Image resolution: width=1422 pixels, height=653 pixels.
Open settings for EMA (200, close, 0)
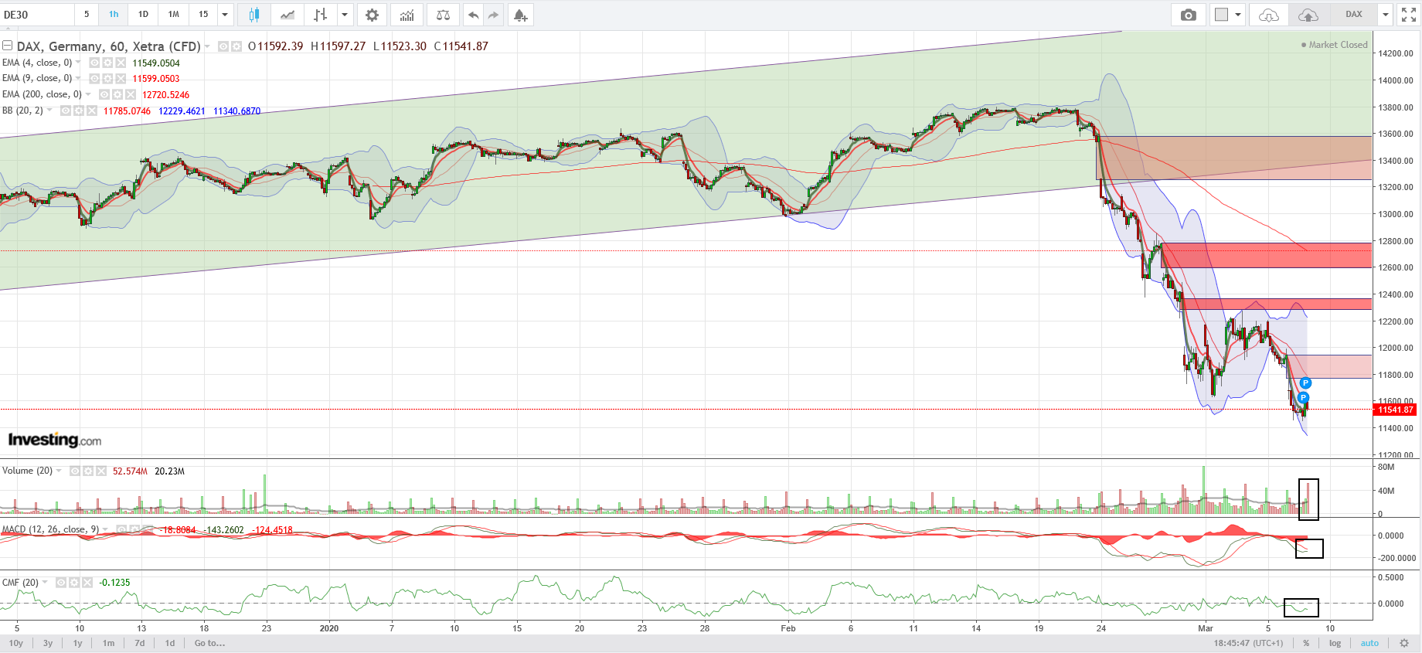[117, 94]
